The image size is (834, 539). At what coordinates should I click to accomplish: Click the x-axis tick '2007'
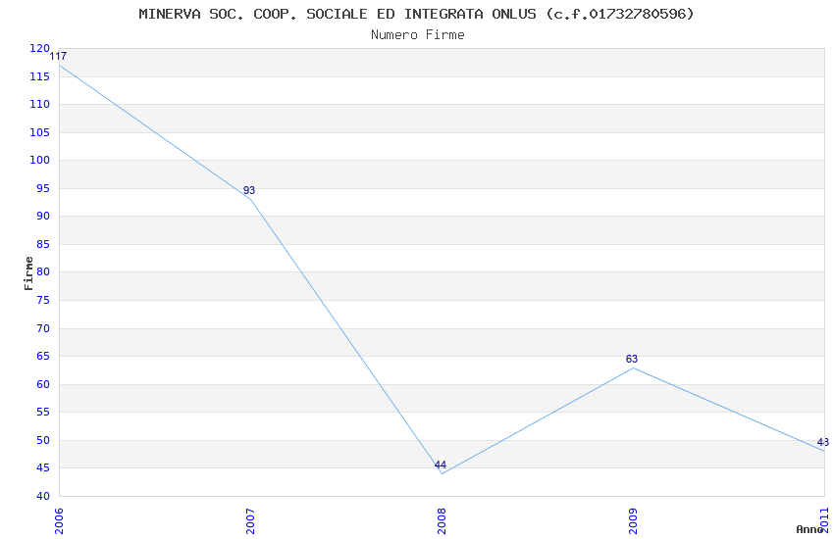[250, 521]
